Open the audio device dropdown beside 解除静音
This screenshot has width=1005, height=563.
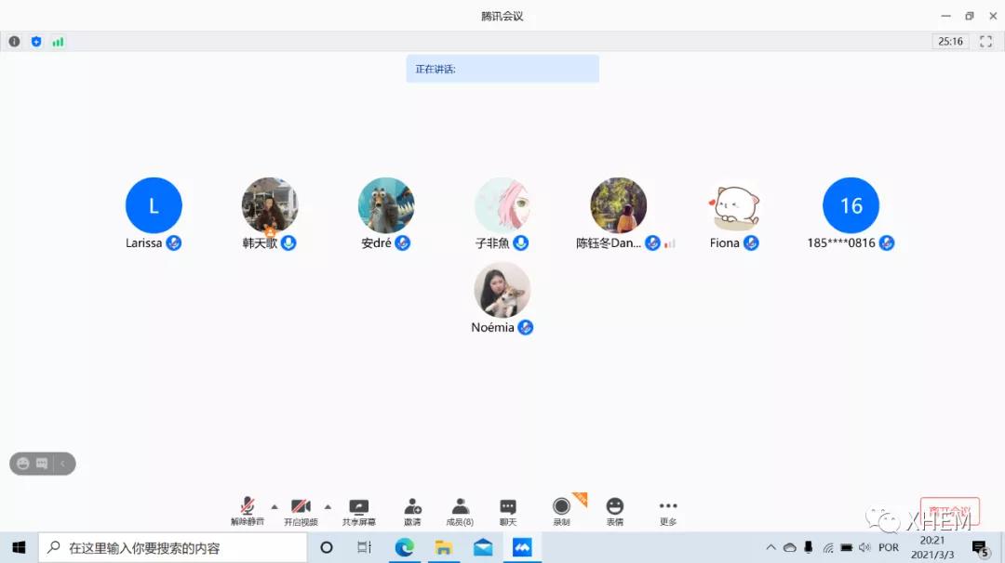pyautogui.click(x=275, y=509)
